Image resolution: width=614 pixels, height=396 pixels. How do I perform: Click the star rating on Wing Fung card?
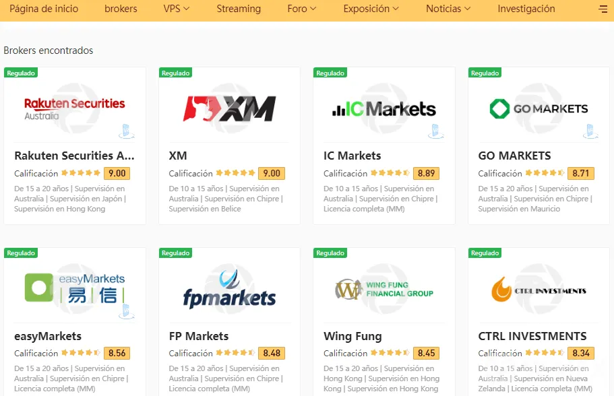click(390, 353)
